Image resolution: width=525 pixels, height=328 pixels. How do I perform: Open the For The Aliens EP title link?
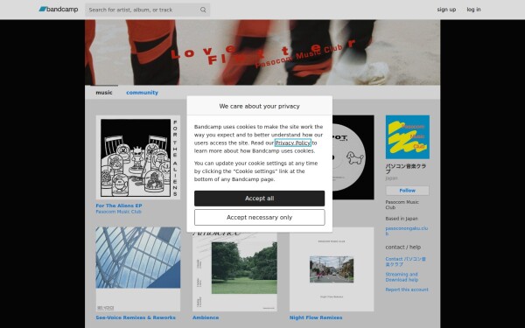(119, 206)
